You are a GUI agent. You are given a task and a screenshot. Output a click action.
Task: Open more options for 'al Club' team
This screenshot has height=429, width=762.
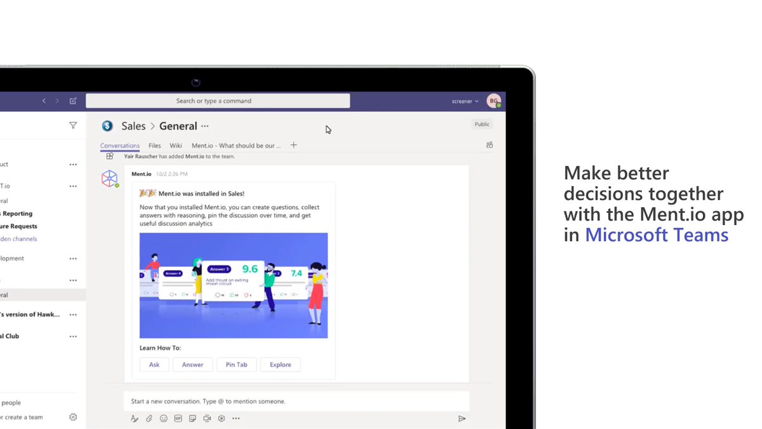pos(73,336)
